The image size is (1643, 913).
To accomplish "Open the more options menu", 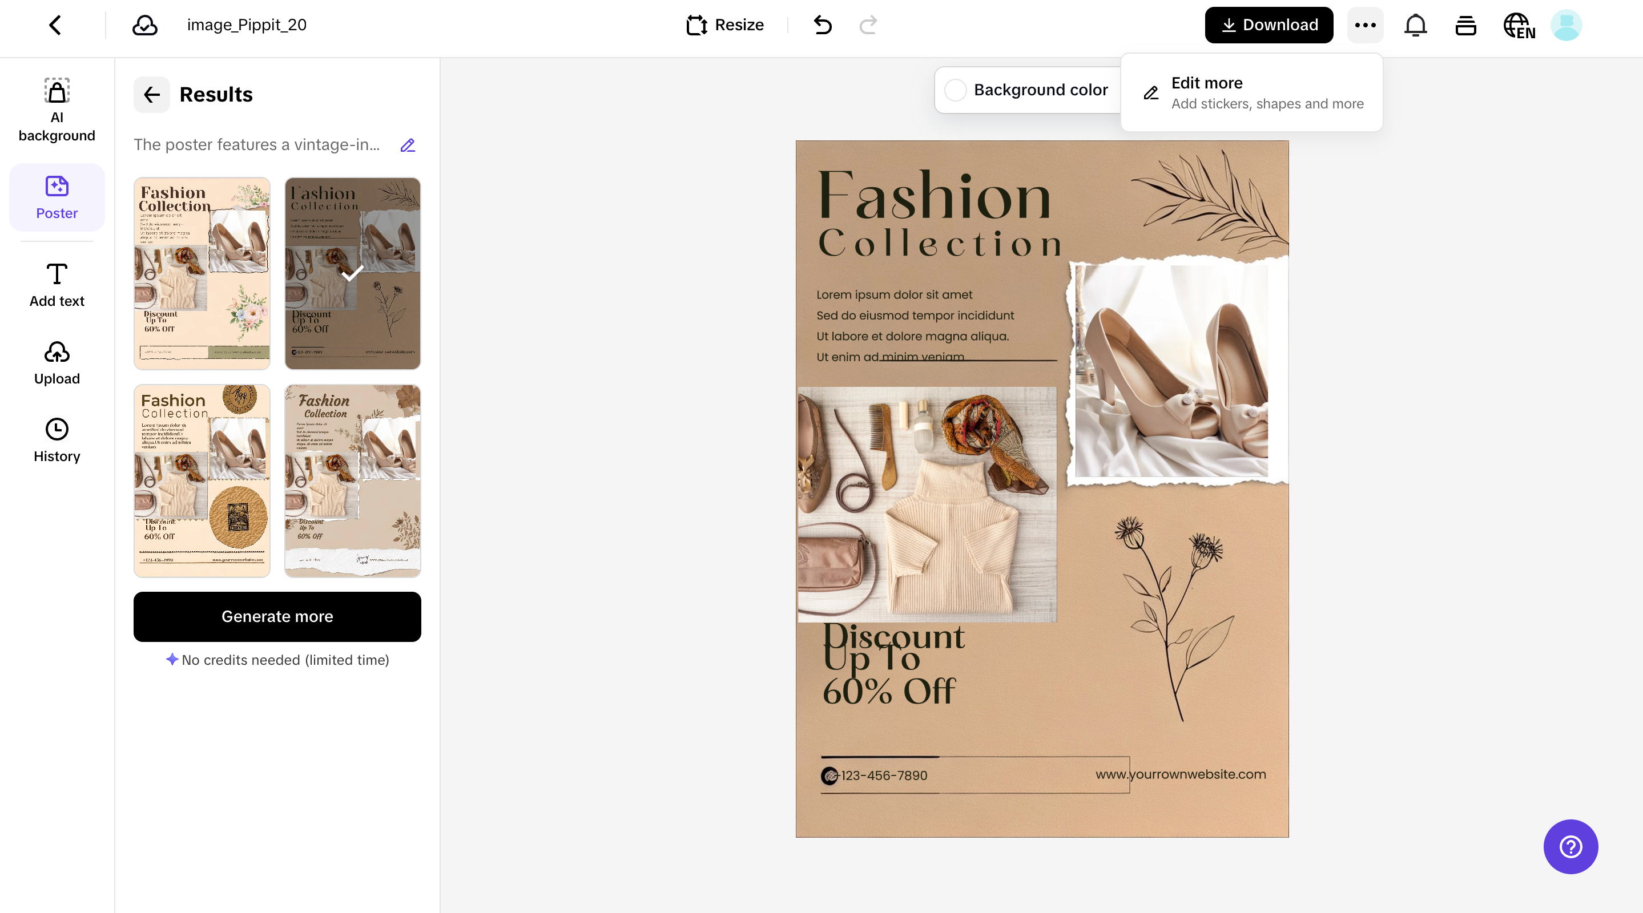I will (x=1365, y=25).
